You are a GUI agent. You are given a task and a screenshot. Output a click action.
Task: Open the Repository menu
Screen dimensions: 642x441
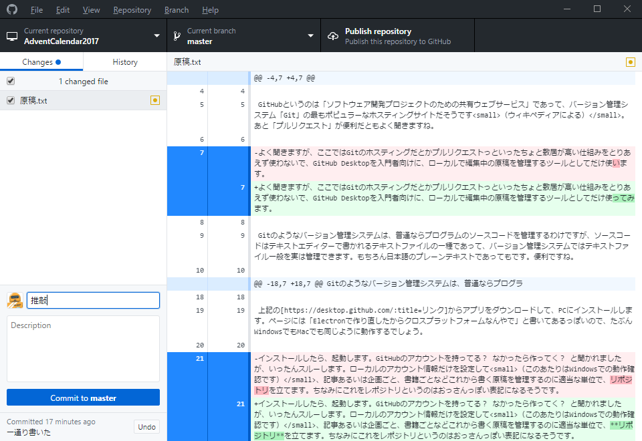132,10
